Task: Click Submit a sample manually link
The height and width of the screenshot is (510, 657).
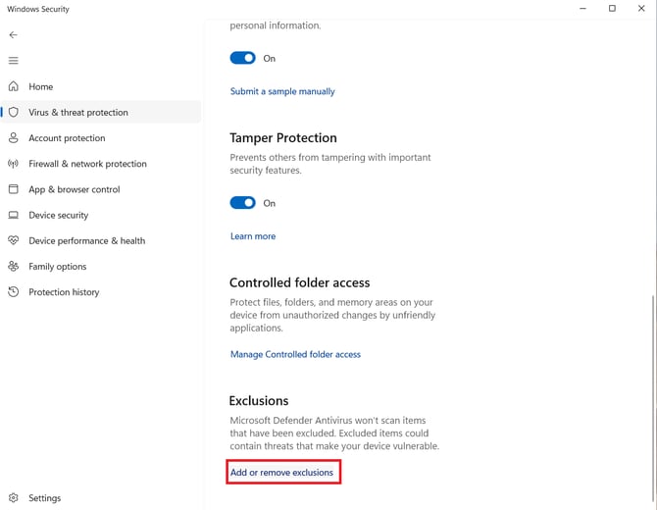Action: click(282, 91)
